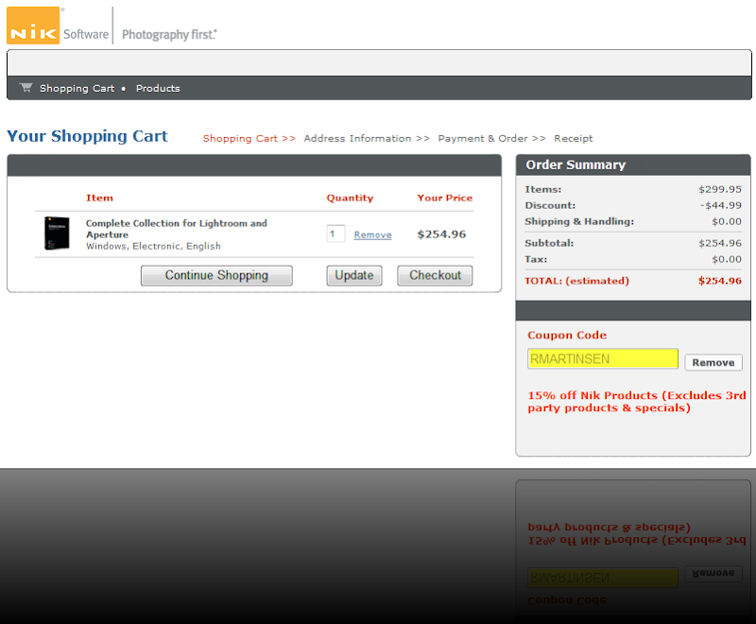This screenshot has height=624, width=756.
Task: Click the Complete Collection product box thumbnail
Action: tap(57, 234)
